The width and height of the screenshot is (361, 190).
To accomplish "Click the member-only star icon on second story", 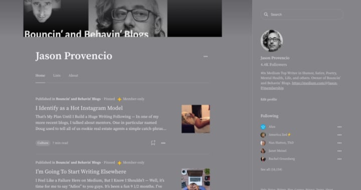I will click(x=119, y=162).
